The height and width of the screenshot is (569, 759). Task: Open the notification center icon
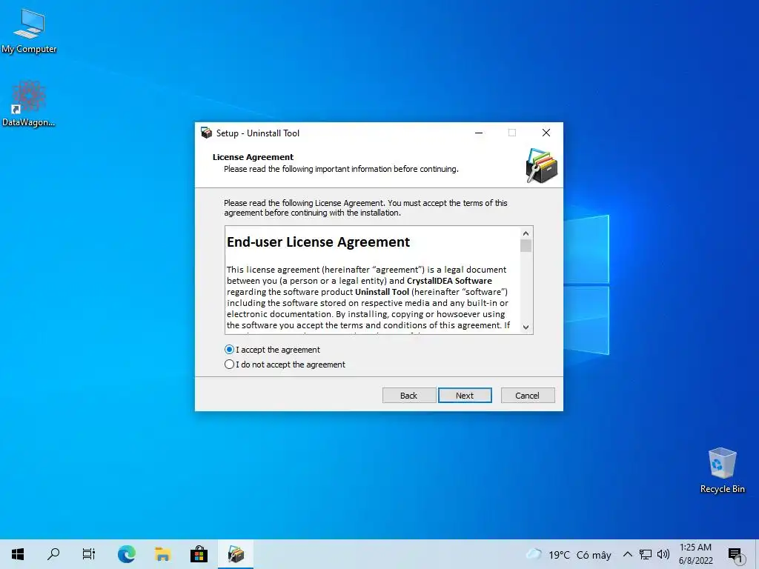coord(735,555)
